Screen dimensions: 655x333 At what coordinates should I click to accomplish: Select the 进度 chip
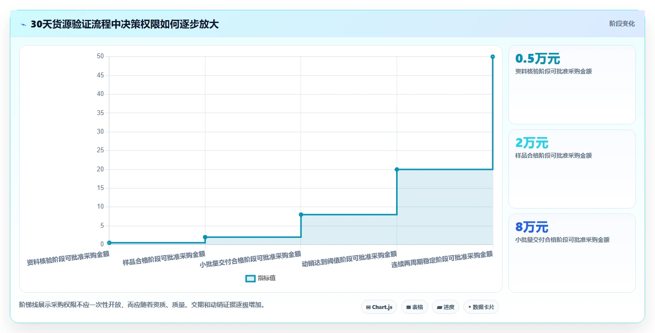click(446, 307)
